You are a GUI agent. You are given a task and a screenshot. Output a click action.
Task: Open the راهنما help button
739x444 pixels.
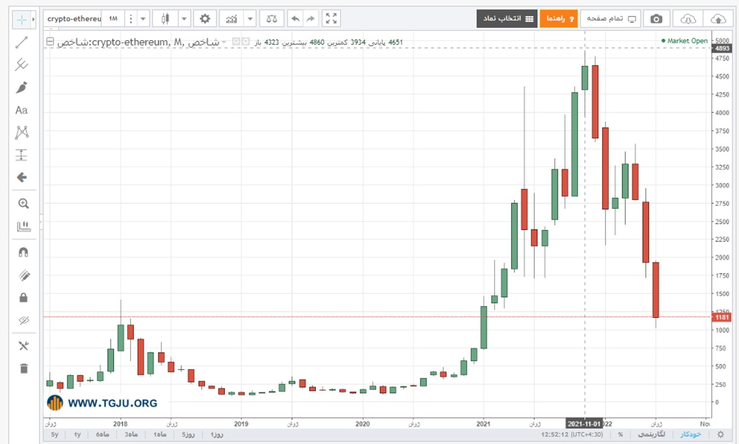tap(558, 18)
